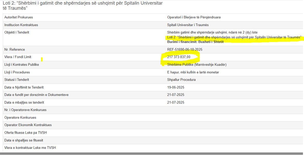Click the Data e fundit per dorezimin label
Viewport: 304px width, 155px height.
click(36, 95)
